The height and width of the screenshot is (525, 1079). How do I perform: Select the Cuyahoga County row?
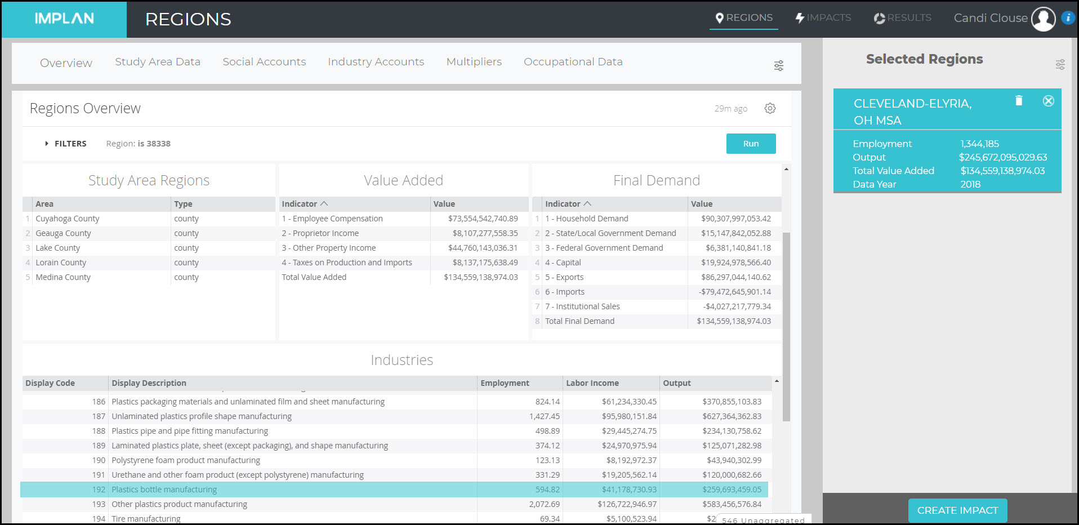[149, 219]
